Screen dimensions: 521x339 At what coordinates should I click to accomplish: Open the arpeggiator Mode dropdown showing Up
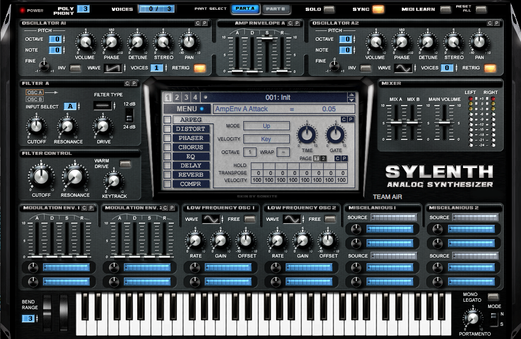click(266, 126)
